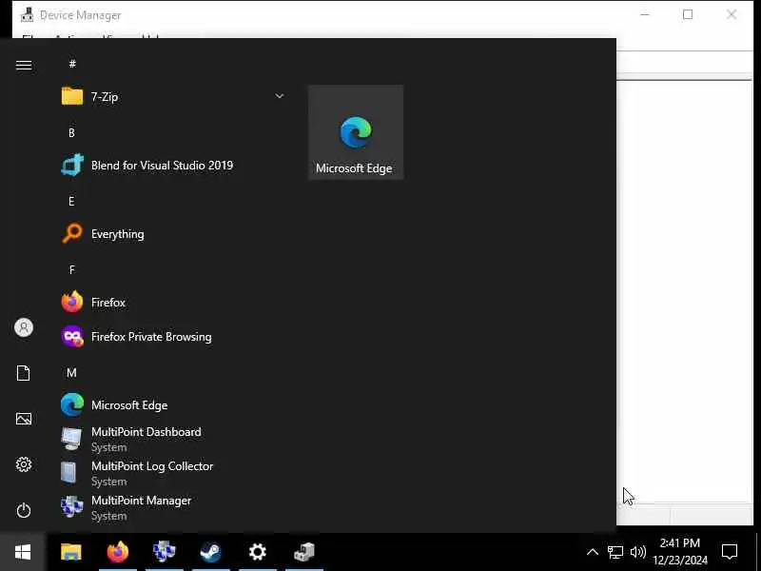
Task: Open Firefox Private Browsing
Action: (172, 337)
